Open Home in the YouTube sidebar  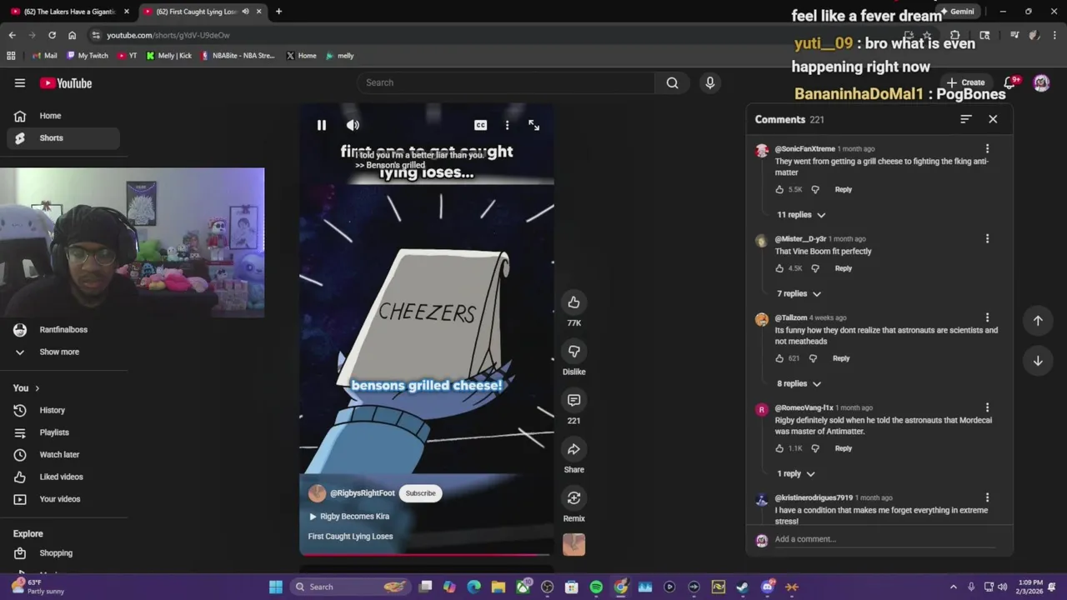(63, 116)
